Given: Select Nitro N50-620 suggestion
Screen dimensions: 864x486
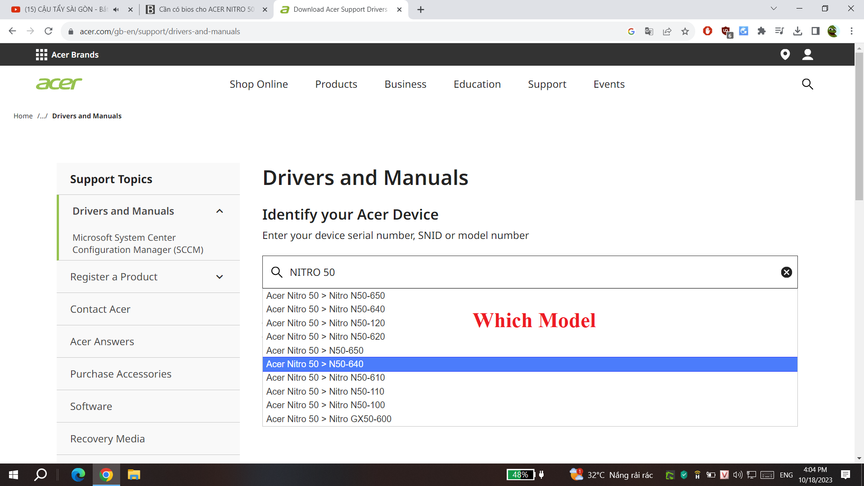Looking at the screenshot, I should 530,337.
